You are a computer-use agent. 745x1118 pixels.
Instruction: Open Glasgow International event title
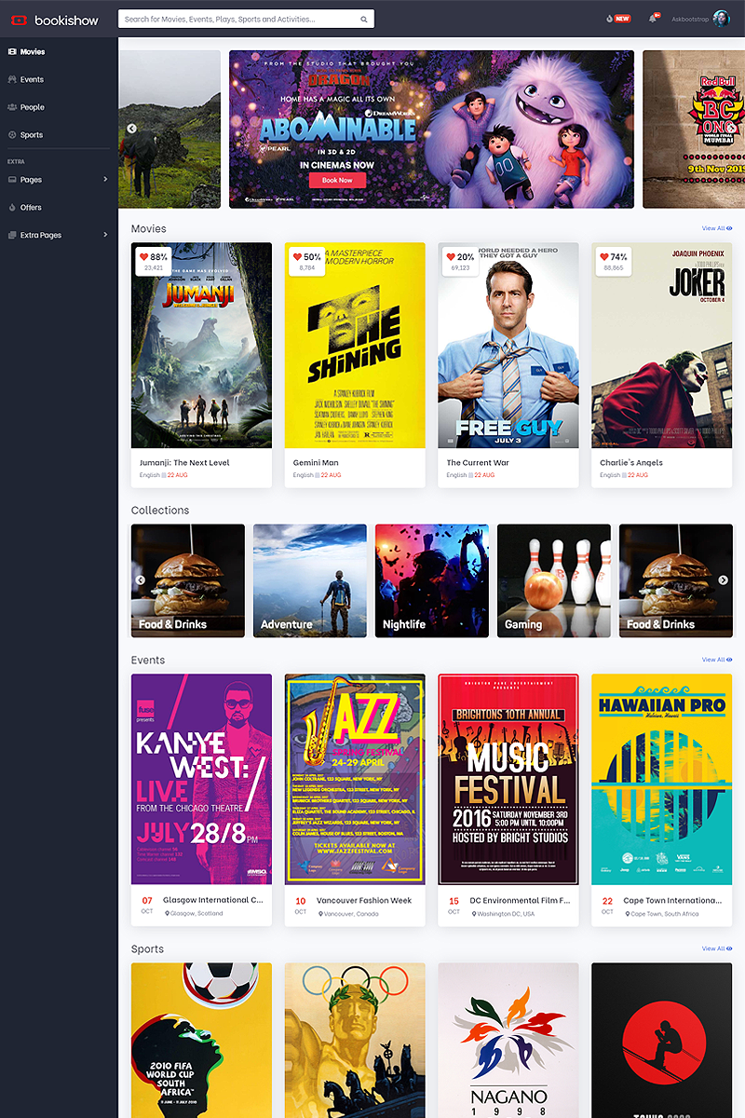pyautogui.click(x=213, y=900)
